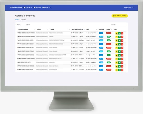This screenshot has height=114, width=143.
Task: Go to Ativações in the navigation bar
Action: point(37,8)
